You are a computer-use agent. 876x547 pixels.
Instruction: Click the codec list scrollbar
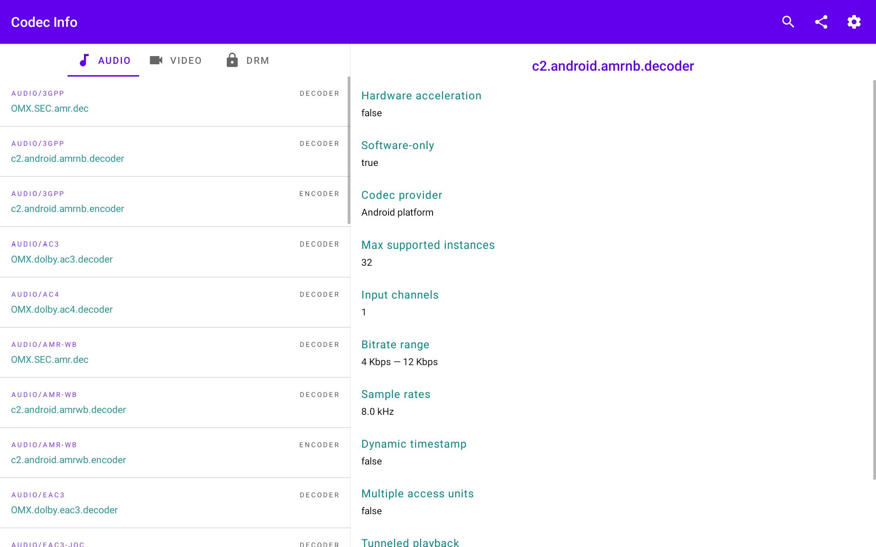point(349,150)
